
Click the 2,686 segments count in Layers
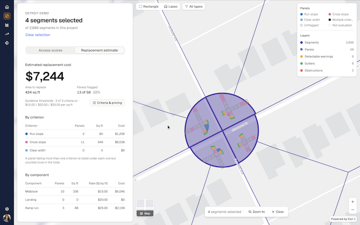point(349,42)
